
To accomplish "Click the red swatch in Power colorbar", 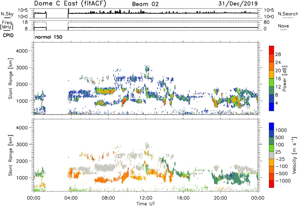I will (272, 50).
